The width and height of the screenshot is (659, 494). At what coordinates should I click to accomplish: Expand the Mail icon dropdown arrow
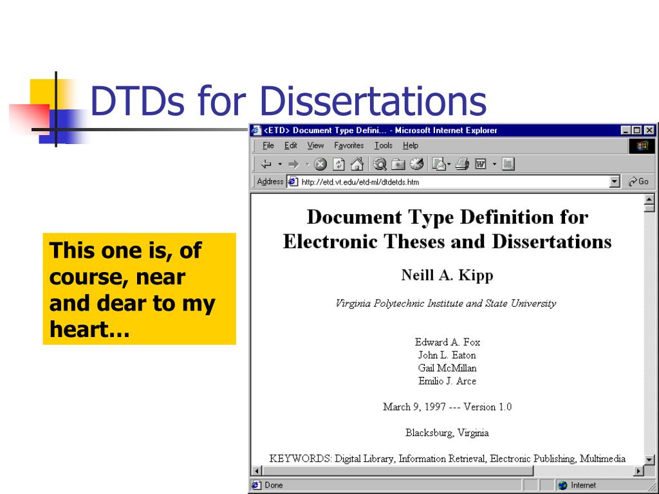point(449,164)
